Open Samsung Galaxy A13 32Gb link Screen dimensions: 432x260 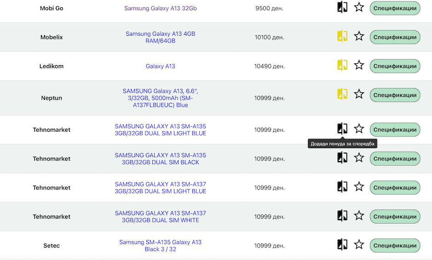[x=160, y=8]
